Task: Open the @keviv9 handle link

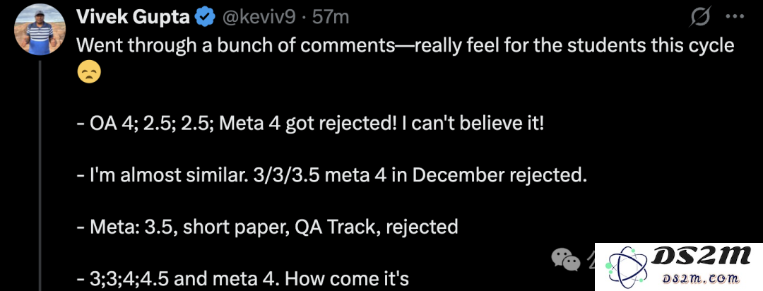Action: click(259, 18)
